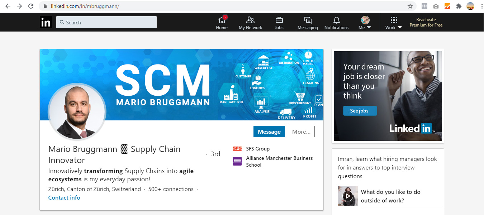This screenshot has height=215, width=484.
Task: Focus the LinkedIn Search field
Action: (106, 22)
